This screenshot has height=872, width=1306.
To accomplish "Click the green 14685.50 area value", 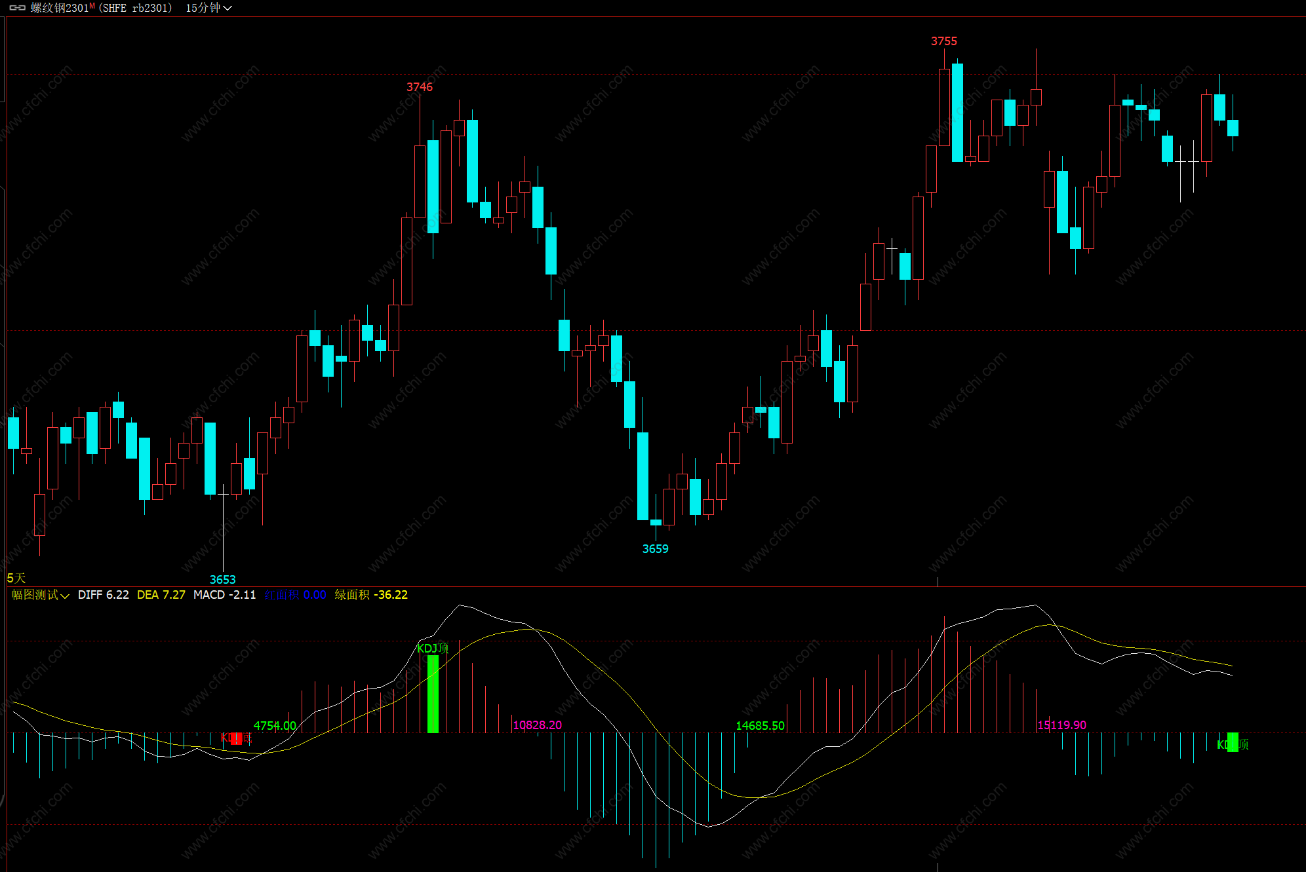I will click(760, 726).
